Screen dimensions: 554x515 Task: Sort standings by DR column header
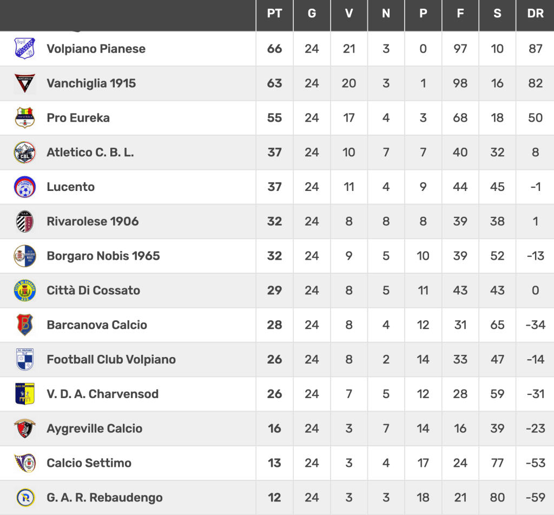coord(535,14)
